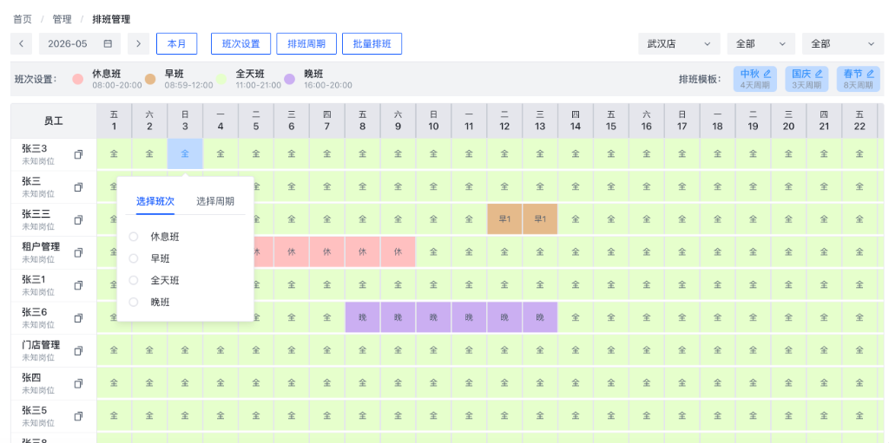Select highlighted 全 cell for 张三3 day 3
Viewport: 889px width, 443px height.
[x=185, y=153]
